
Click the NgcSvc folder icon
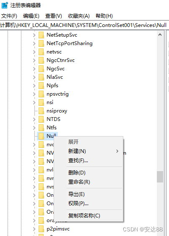pyautogui.click(x=41, y=69)
